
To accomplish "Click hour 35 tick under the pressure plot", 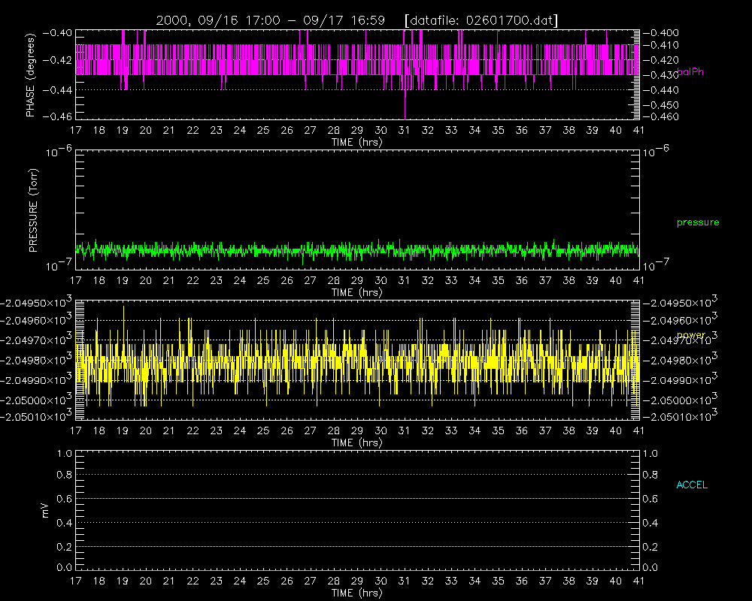I will [x=499, y=280].
